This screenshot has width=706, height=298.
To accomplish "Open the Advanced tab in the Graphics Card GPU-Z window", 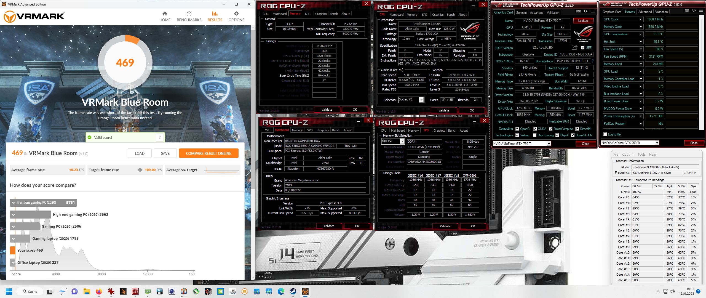I will [x=536, y=12].
